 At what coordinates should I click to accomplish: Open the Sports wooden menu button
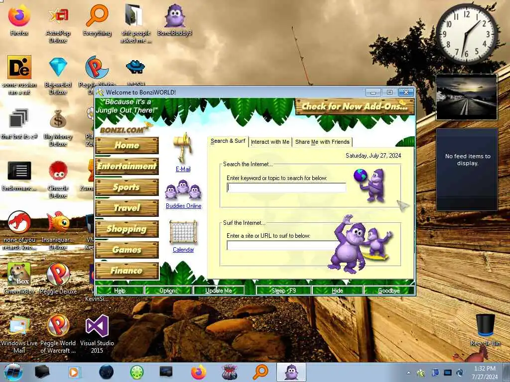pyautogui.click(x=127, y=187)
